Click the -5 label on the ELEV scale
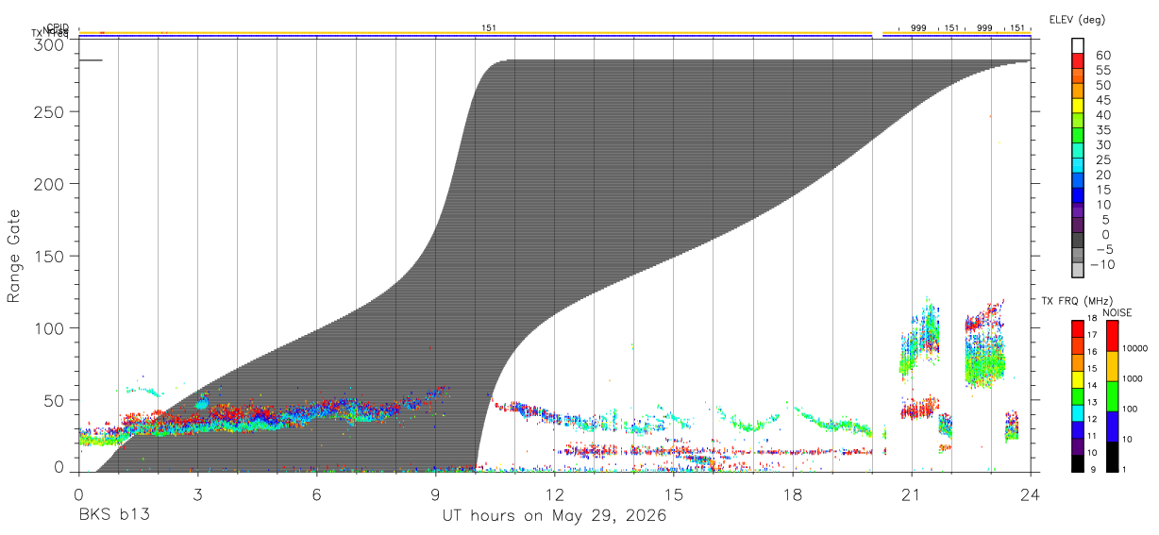The height and width of the screenshot is (535, 1159). (1103, 249)
